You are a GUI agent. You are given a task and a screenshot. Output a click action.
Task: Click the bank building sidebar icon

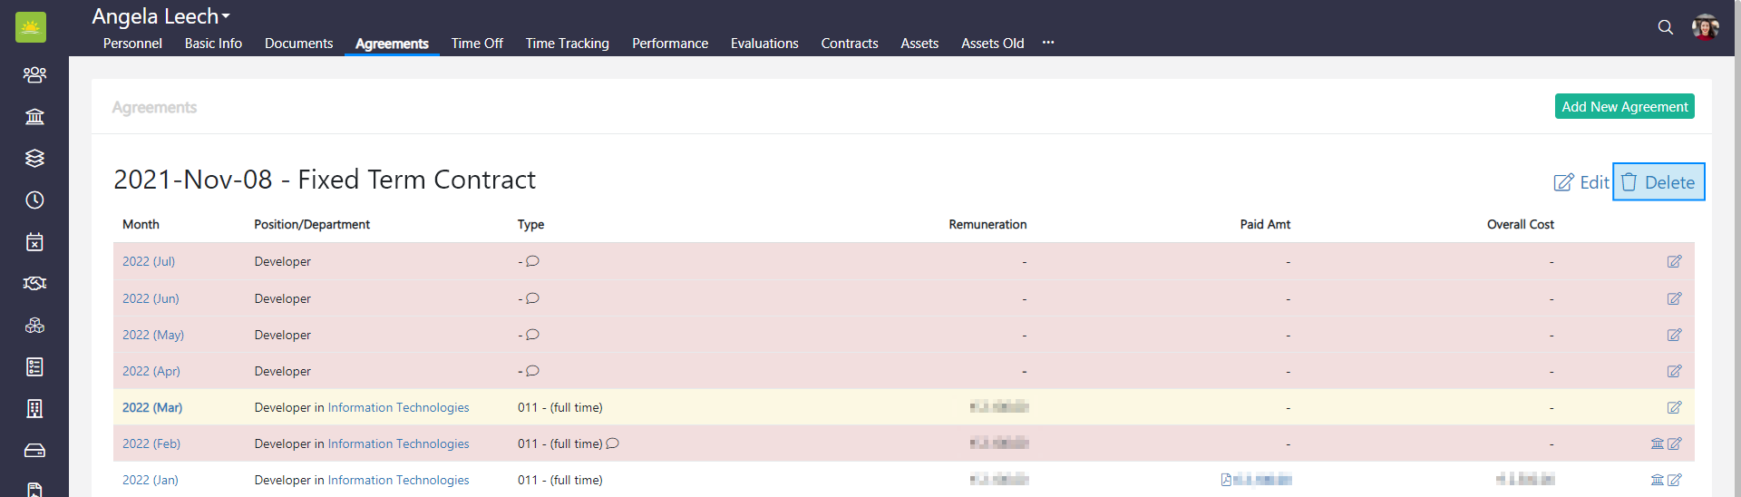(x=34, y=116)
